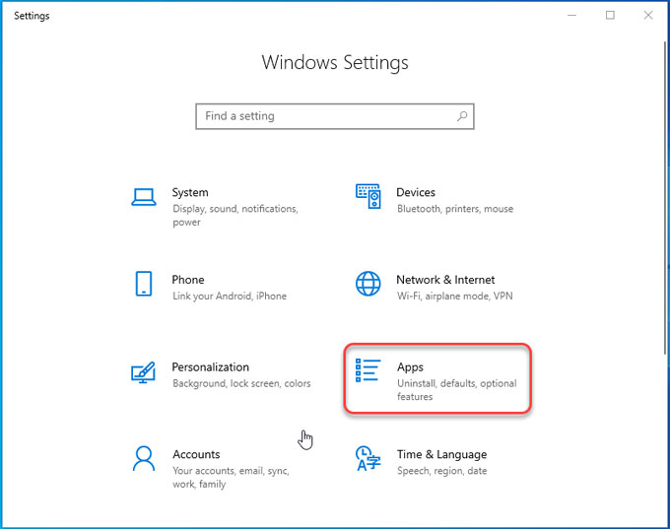Choose the Apps category title
This screenshot has height=529, width=670.
(410, 367)
